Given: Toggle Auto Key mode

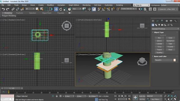Looking at the screenshot, I should click(x=142, y=96).
